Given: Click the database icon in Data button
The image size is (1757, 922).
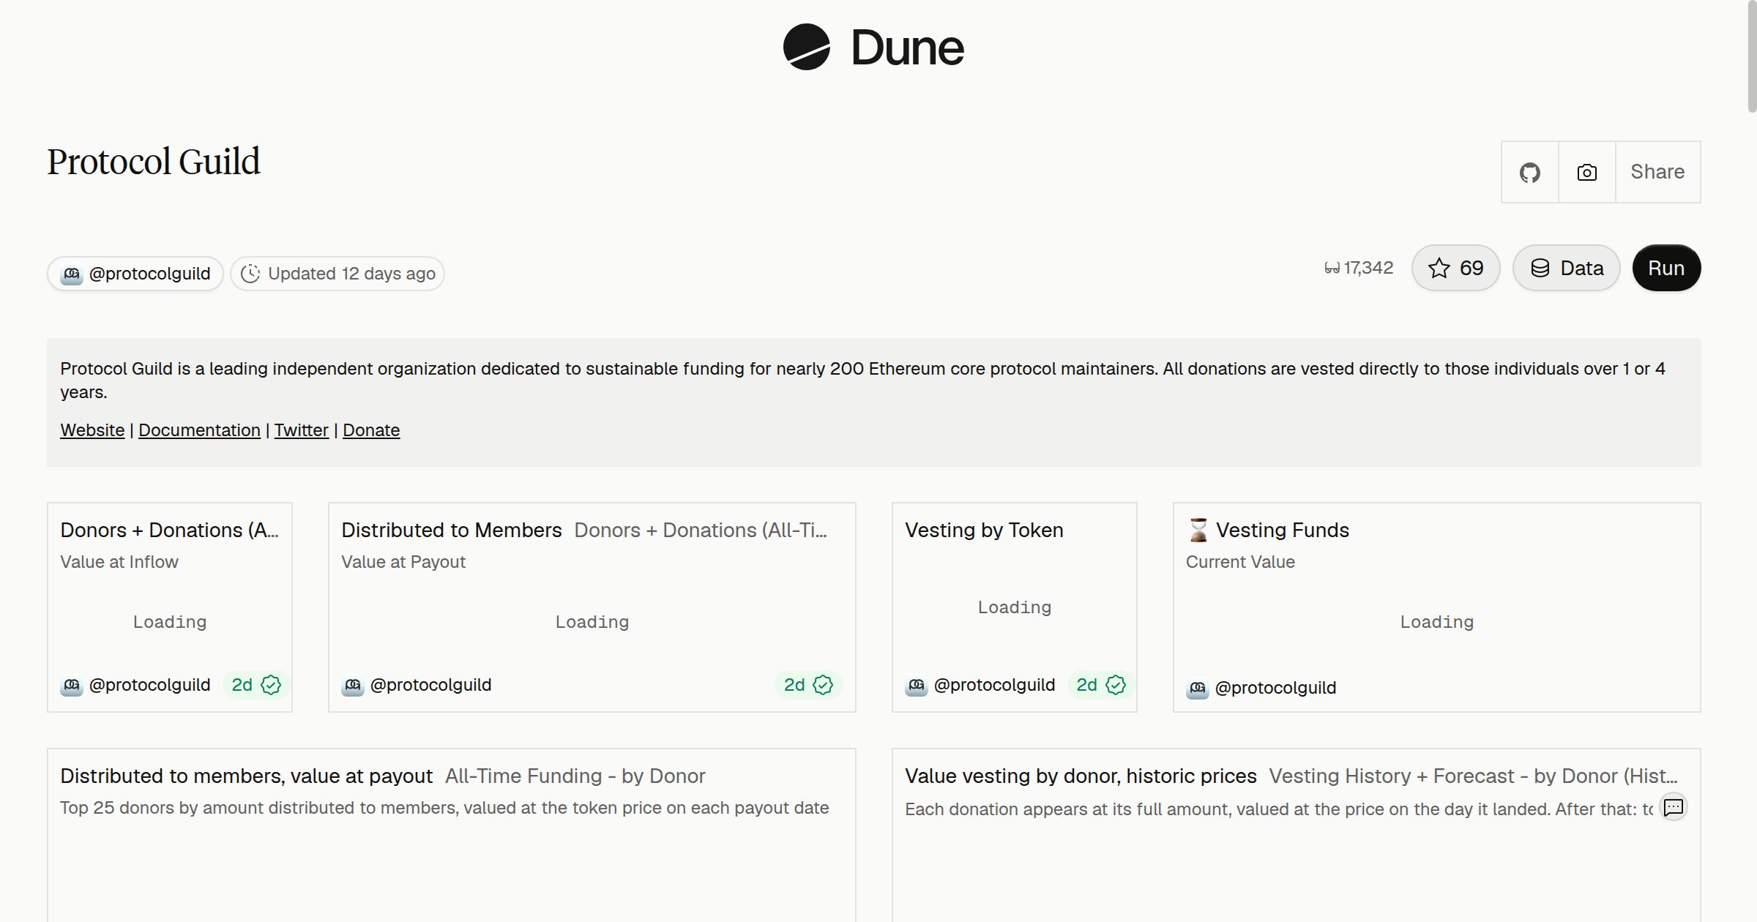Looking at the screenshot, I should click(1540, 268).
